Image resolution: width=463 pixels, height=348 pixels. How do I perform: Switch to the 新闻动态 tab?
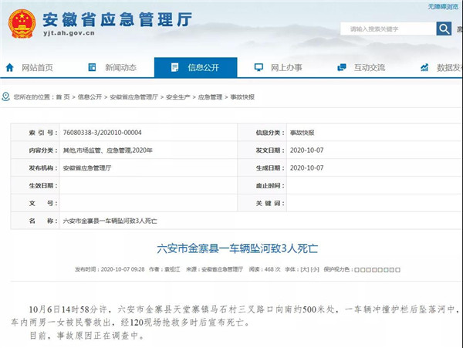pos(120,68)
